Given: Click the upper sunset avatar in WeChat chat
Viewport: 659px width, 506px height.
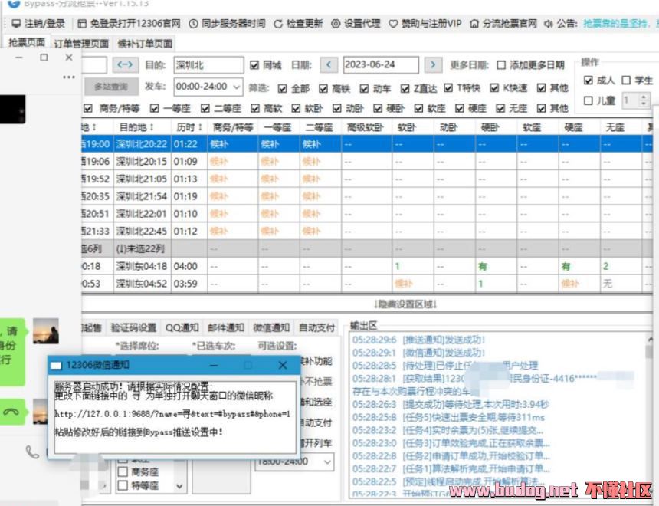Looking at the screenshot, I should coord(46,331).
